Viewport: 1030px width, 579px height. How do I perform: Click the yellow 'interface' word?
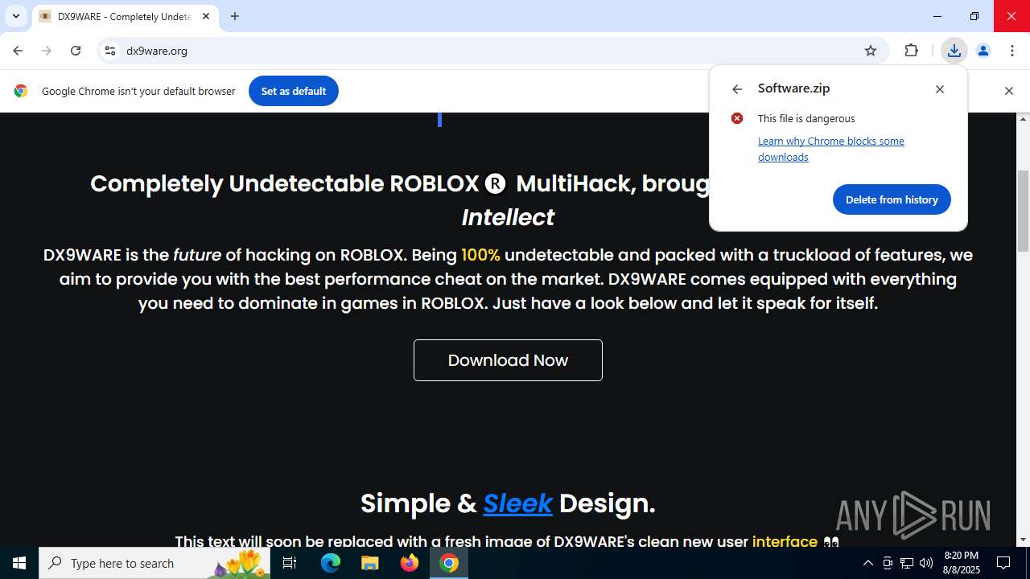click(x=785, y=541)
